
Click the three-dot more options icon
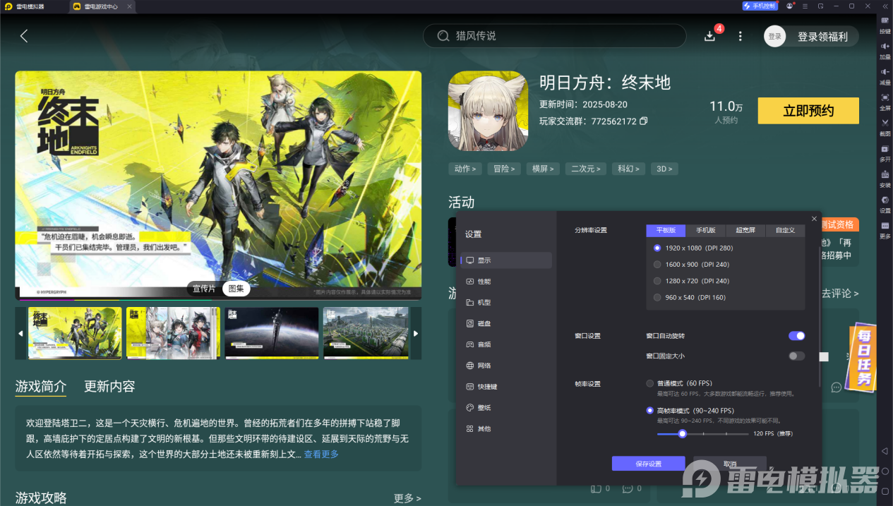coord(739,35)
